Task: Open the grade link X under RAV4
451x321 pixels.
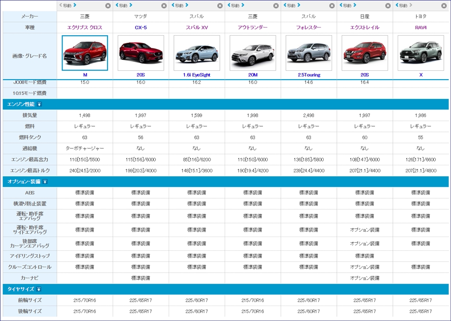Action: 421,75
